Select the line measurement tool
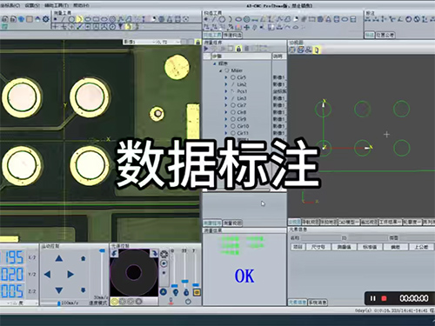 click(x=64, y=19)
